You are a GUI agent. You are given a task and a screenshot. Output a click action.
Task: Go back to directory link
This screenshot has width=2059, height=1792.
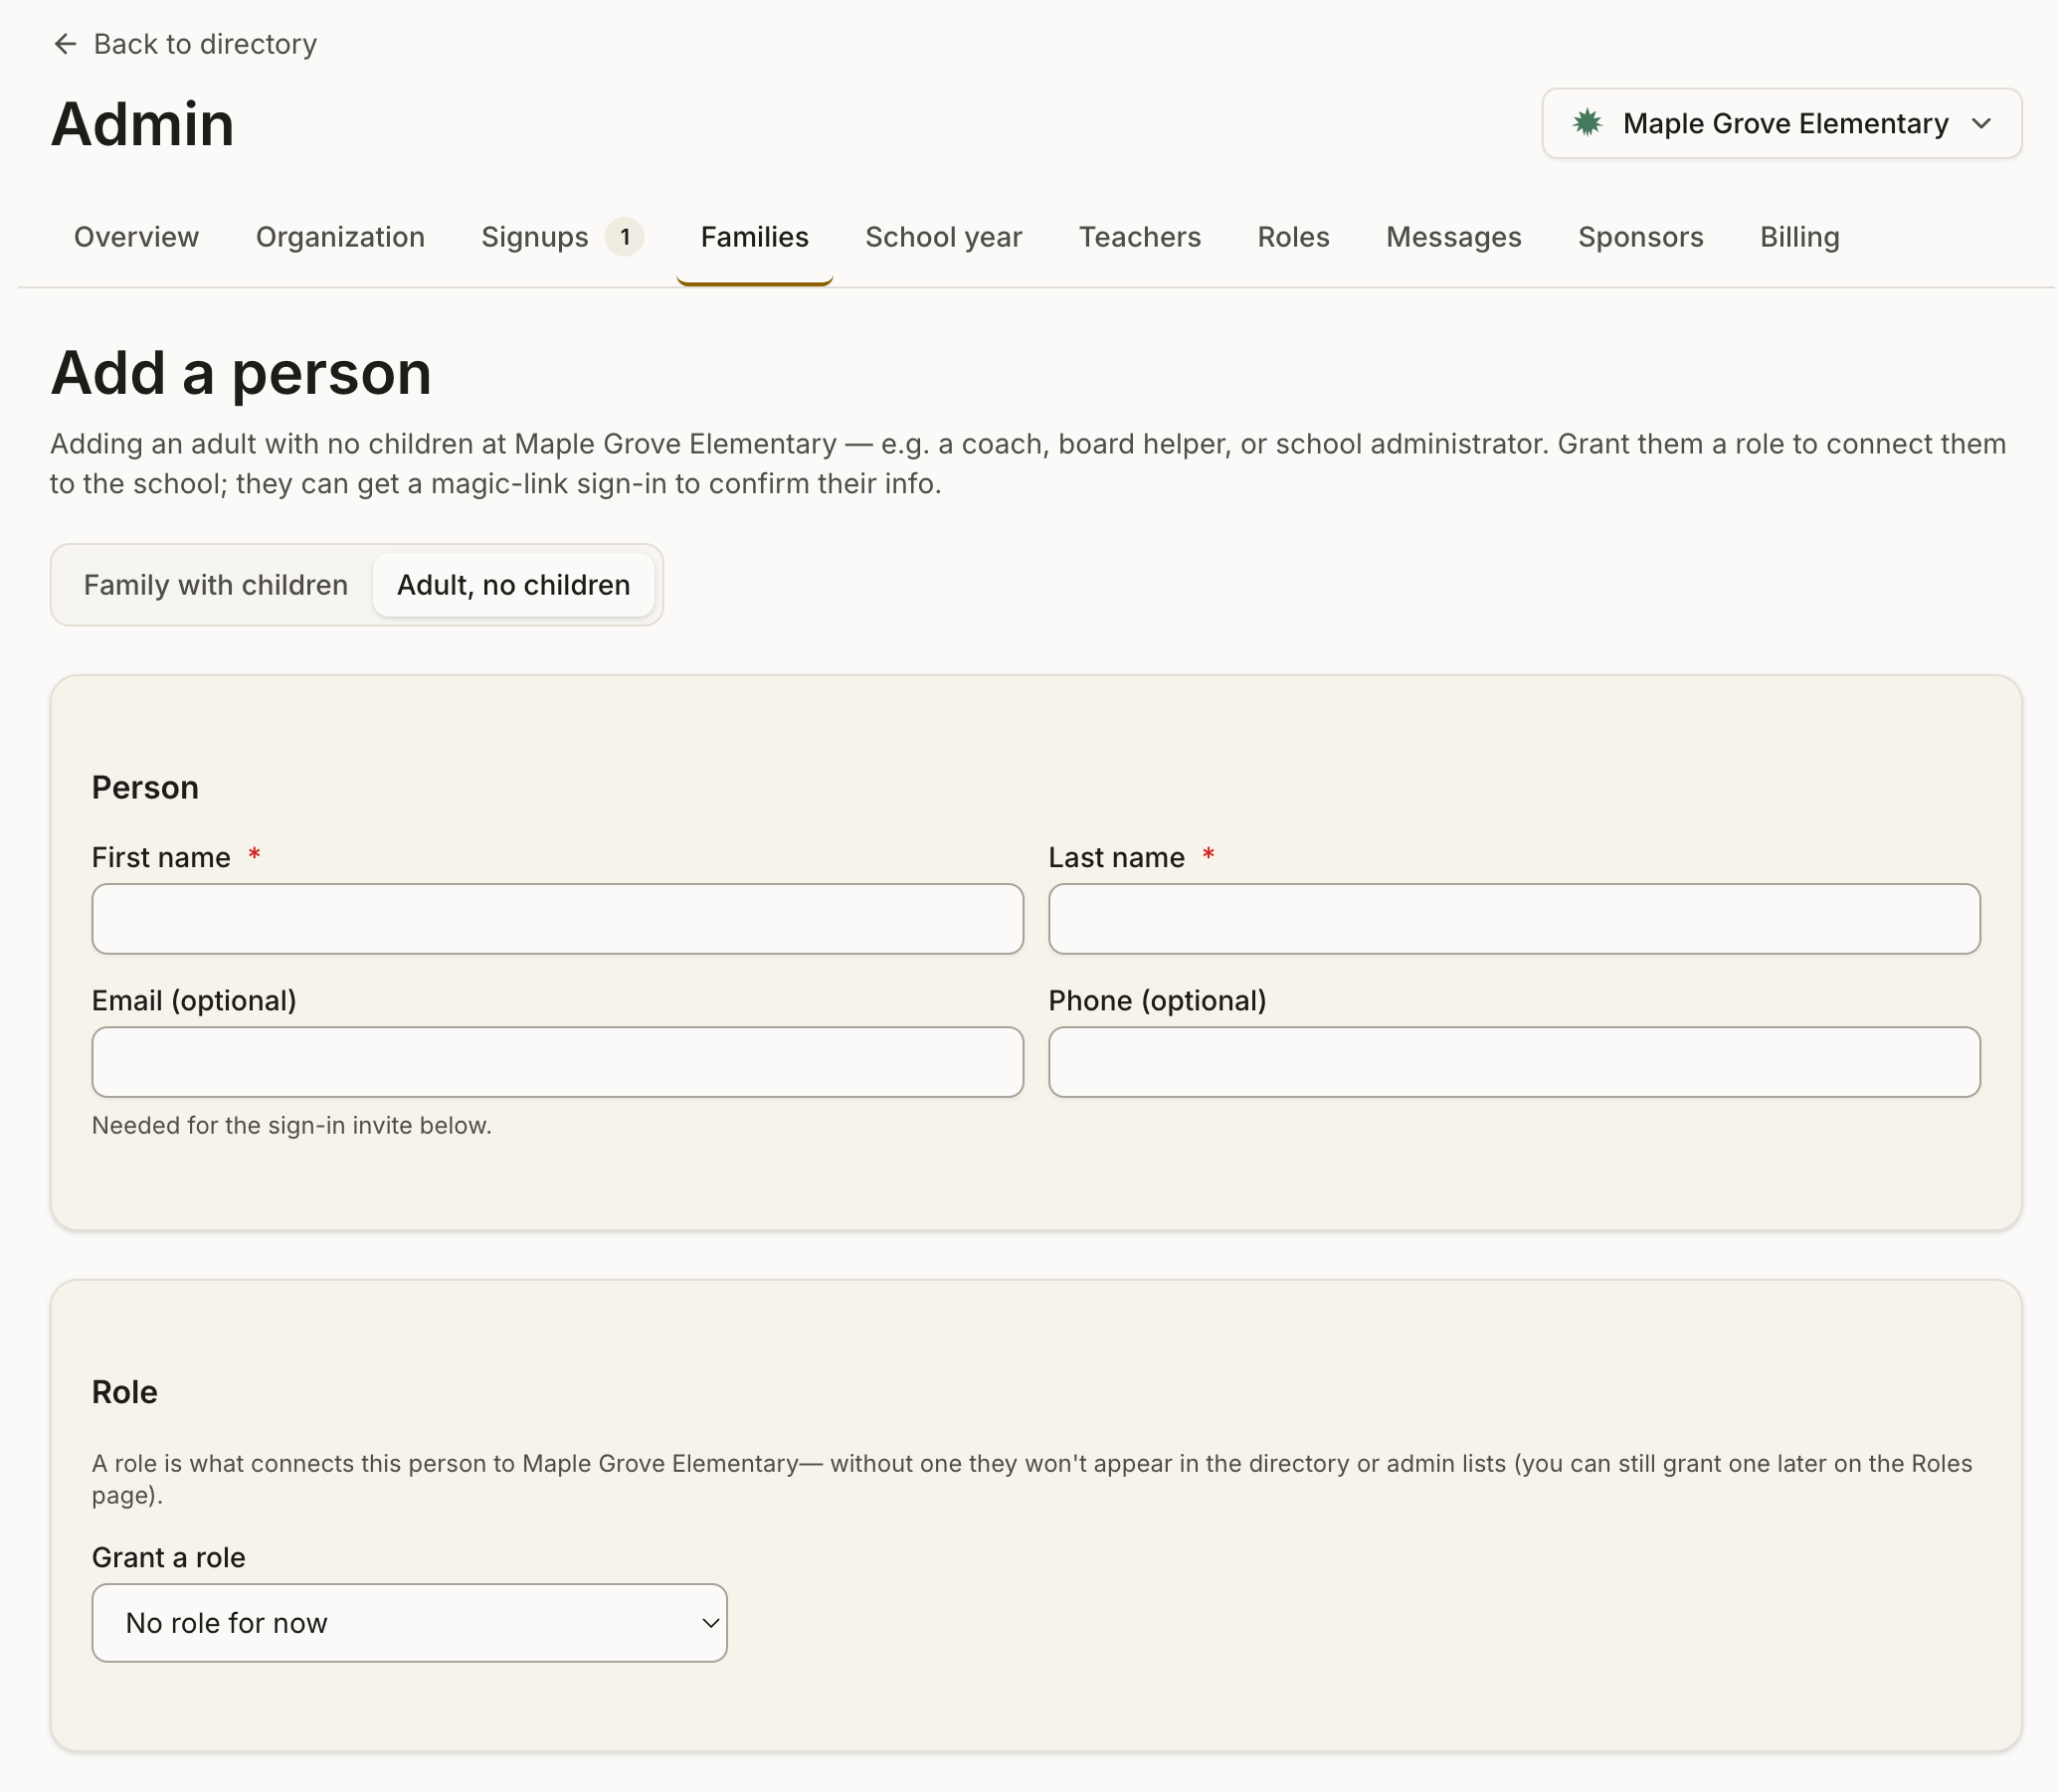pos(184,44)
